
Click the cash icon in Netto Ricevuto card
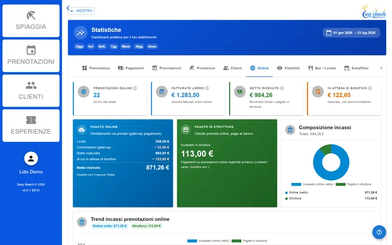pyautogui.click(x=240, y=92)
